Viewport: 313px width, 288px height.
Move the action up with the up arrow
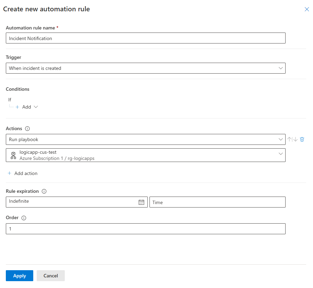[x=290, y=139]
